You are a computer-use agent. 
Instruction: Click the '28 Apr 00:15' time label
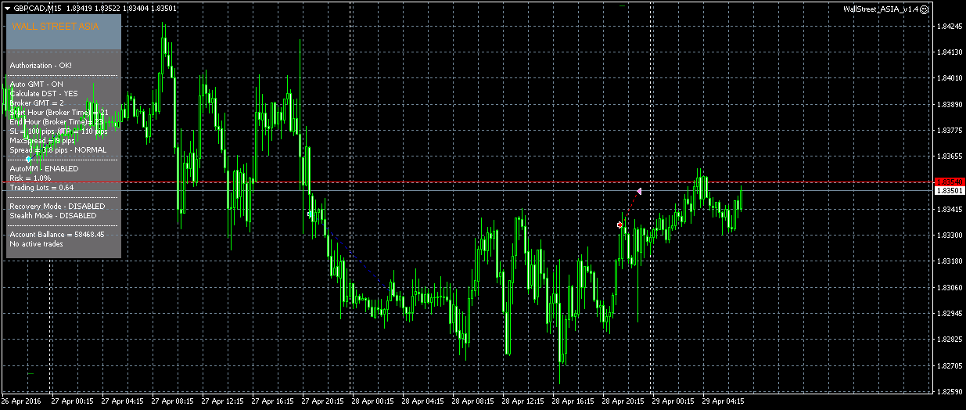(x=372, y=401)
